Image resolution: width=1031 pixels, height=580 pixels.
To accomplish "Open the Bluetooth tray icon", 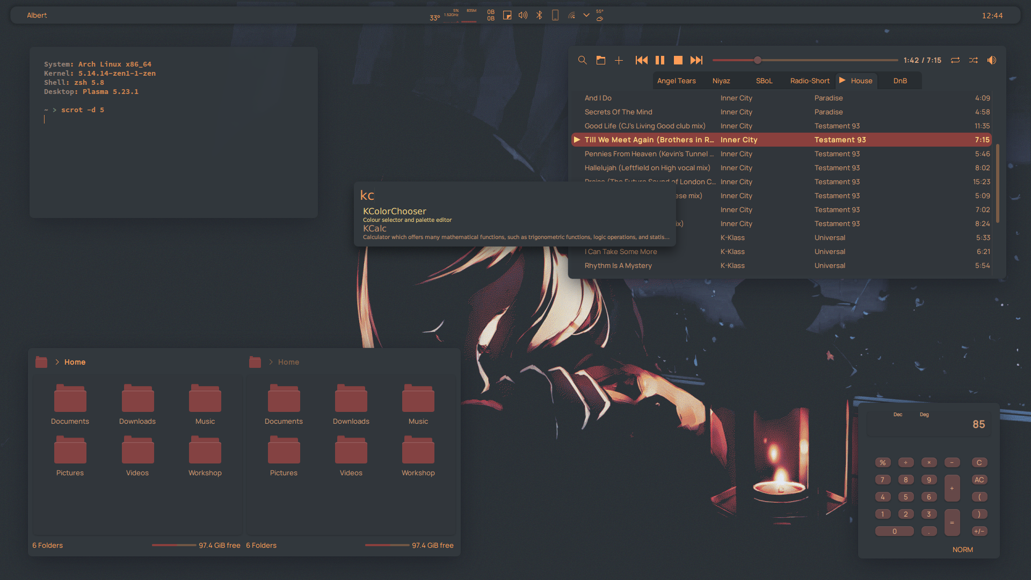I will [539, 15].
